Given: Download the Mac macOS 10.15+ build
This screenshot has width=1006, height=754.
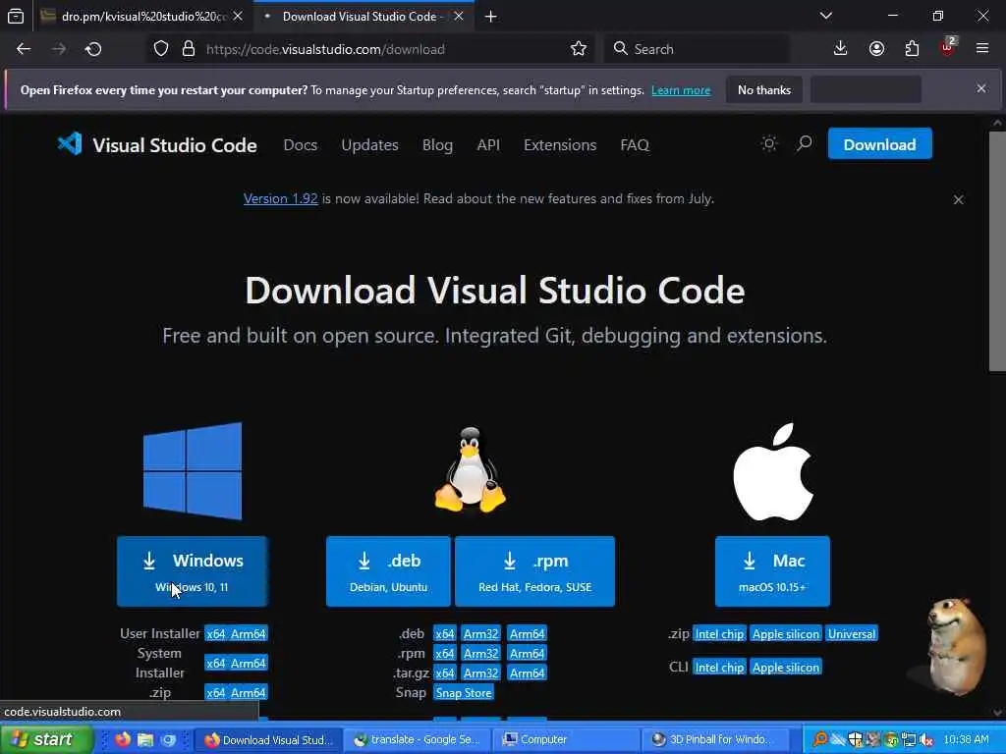Looking at the screenshot, I should pyautogui.click(x=772, y=571).
